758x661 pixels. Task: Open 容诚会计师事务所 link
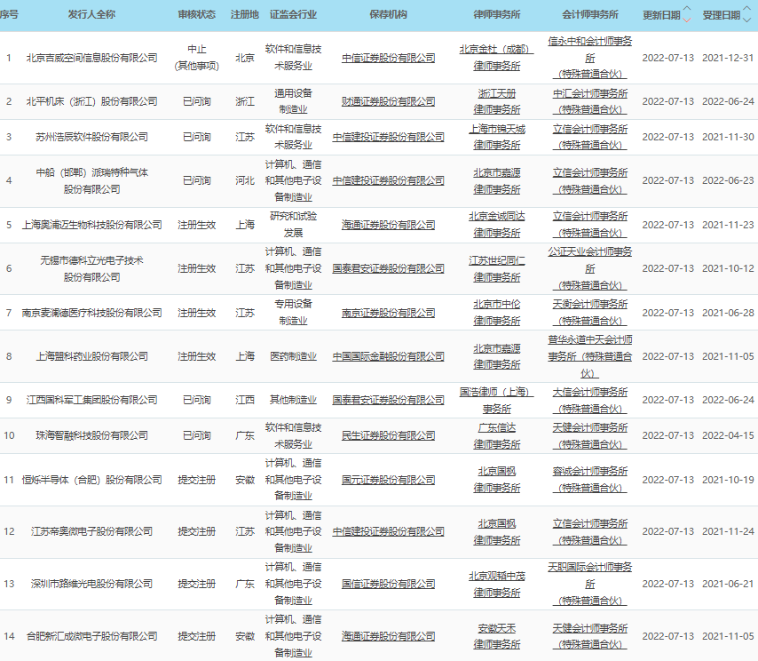589,480
